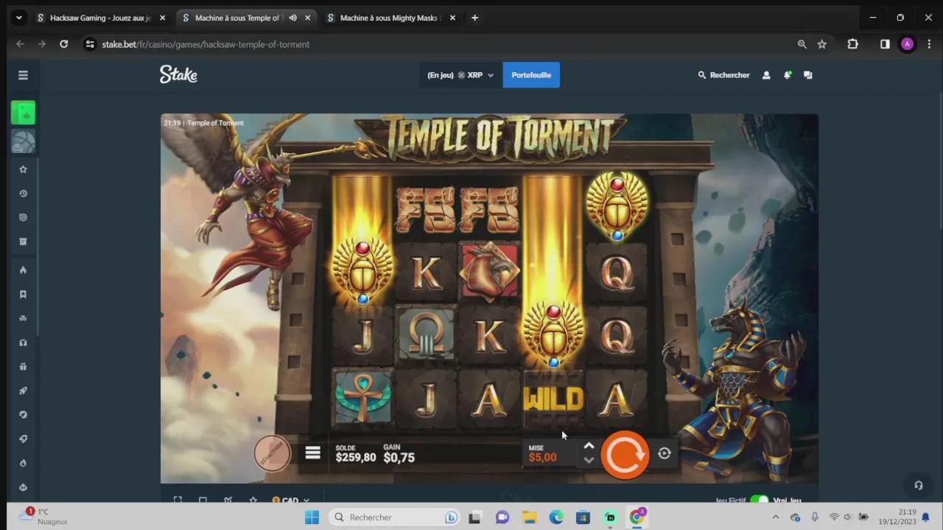Open the headset icon in the sidebar
Screen dimensions: 943x530
(23, 342)
